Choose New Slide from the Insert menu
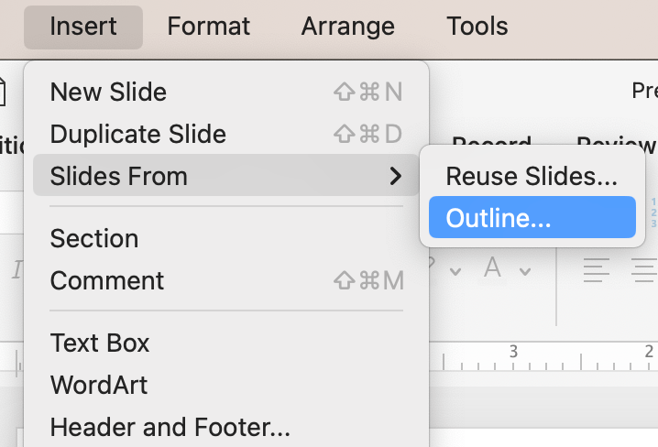This screenshot has width=658, height=447. pos(108,92)
